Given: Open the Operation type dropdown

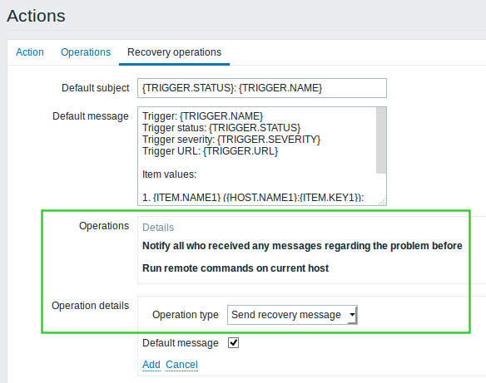Looking at the screenshot, I should click(292, 315).
